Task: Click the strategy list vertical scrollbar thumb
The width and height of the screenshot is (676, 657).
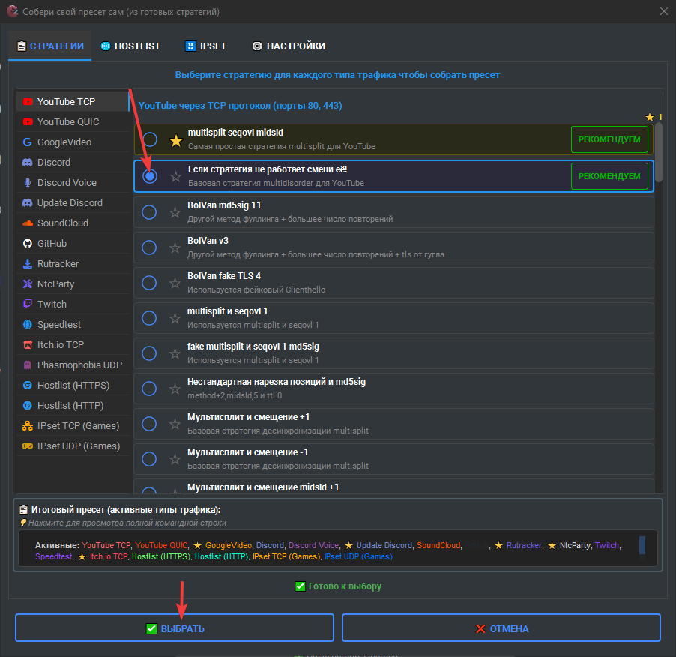Action: [658, 151]
